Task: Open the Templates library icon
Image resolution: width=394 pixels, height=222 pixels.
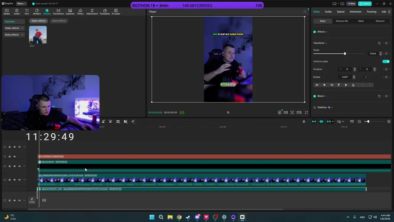Action: [x=105, y=12]
